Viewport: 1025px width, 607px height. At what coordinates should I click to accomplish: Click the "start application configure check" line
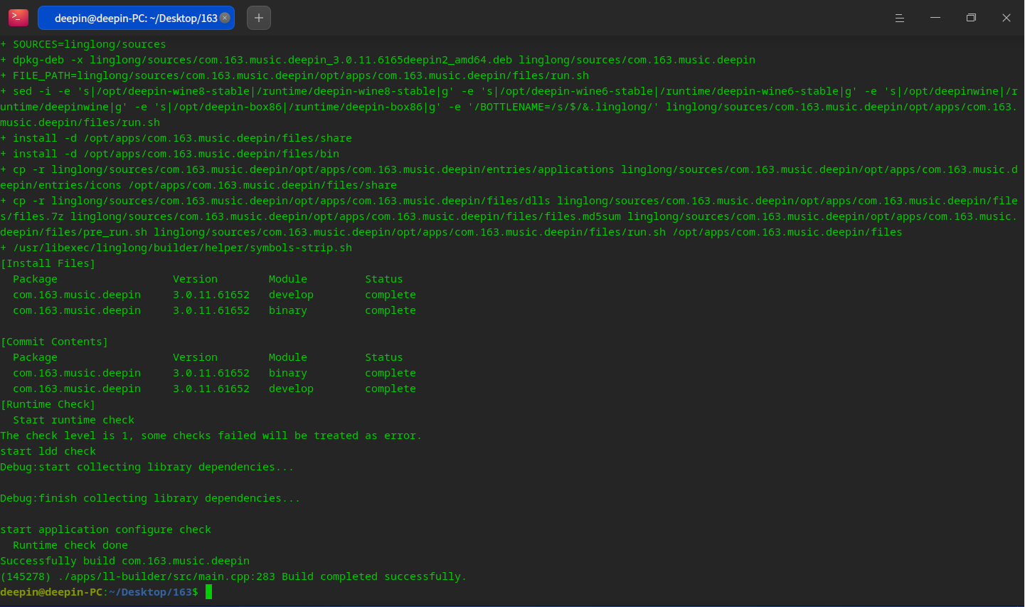point(105,529)
